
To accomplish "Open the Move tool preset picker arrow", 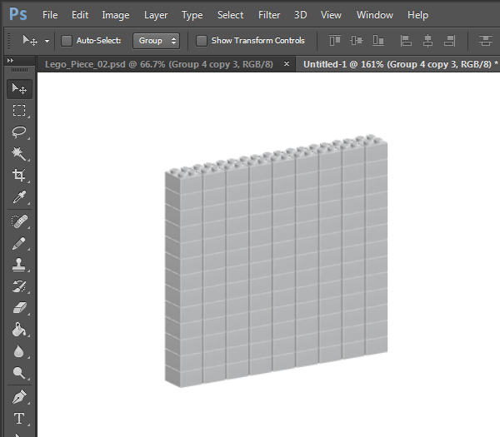I will pyautogui.click(x=47, y=41).
